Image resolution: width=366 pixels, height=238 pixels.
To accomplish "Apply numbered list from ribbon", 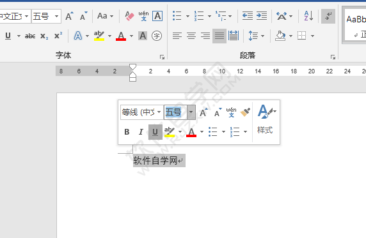I will (x=199, y=16).
